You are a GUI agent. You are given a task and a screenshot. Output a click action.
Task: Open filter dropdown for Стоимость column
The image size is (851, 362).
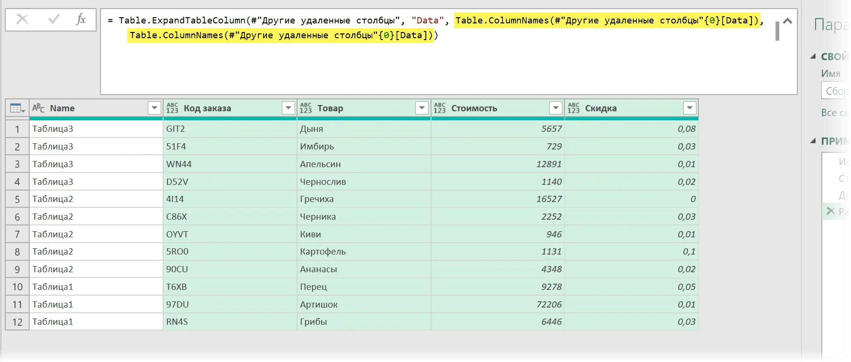[555, 108]
